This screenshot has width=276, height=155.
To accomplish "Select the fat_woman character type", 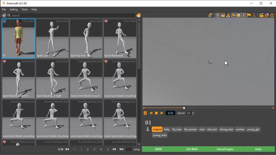I will 190,130.
